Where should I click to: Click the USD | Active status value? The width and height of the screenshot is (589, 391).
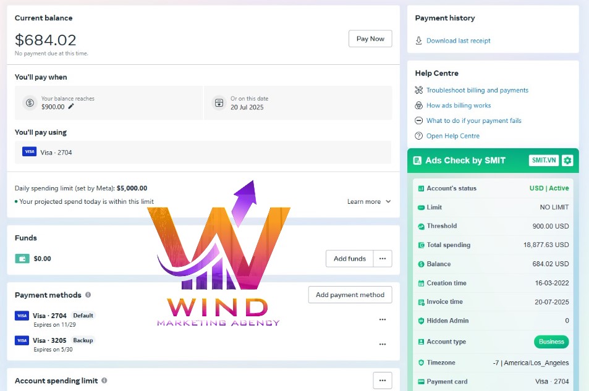point(549,188)
